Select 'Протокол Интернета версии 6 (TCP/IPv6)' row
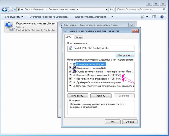Viewport: 169px width, 136px height. (99, 75)
